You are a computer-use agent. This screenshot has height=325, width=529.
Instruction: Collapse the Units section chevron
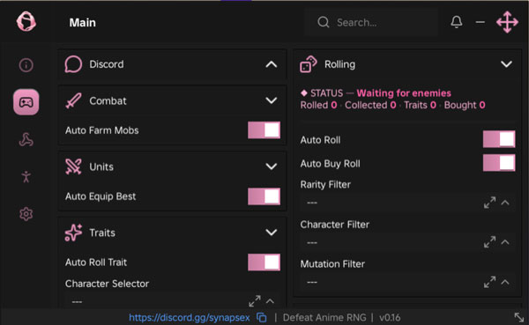click(272, 166)
